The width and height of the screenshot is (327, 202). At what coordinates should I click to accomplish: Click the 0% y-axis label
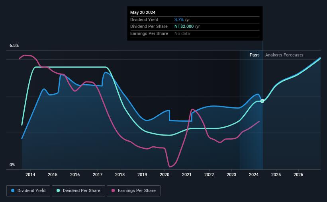point(12,165)
